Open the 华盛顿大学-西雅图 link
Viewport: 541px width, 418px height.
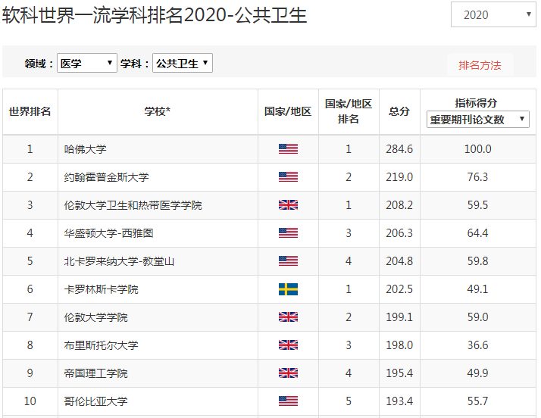coord(108,233)
